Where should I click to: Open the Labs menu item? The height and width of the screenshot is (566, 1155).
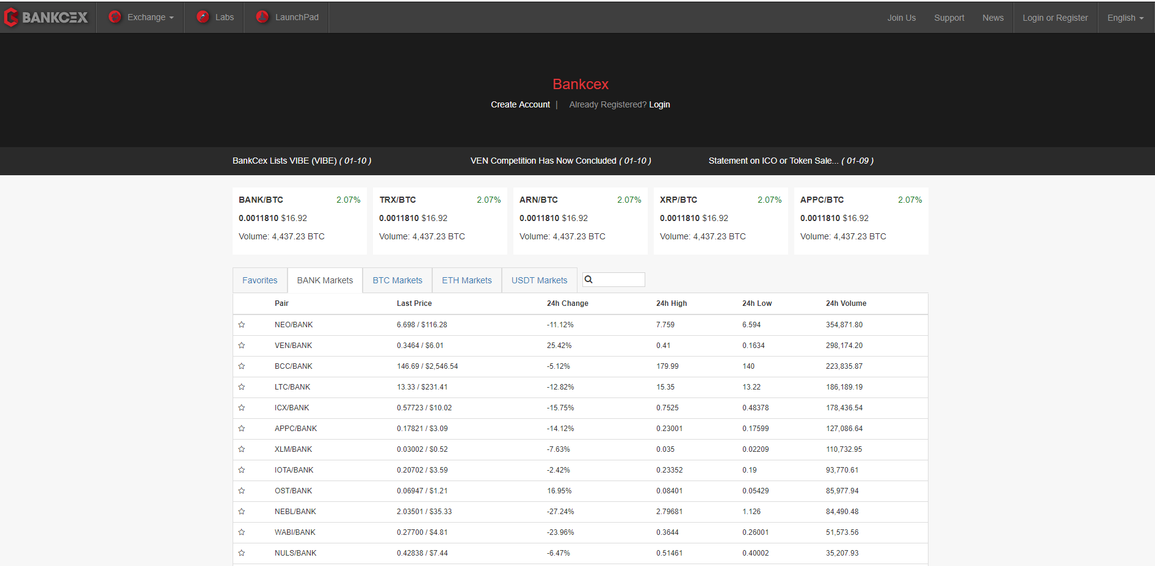[214, 17]
